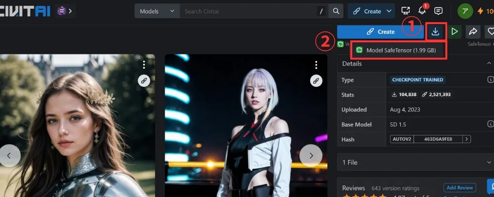
Task: Click the wide blue Create button
Action: point(380,32)
